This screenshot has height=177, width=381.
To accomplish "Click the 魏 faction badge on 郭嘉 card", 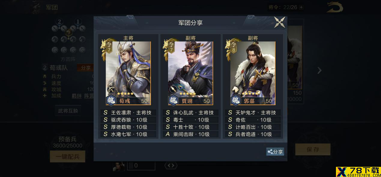I will click(236, 100).
